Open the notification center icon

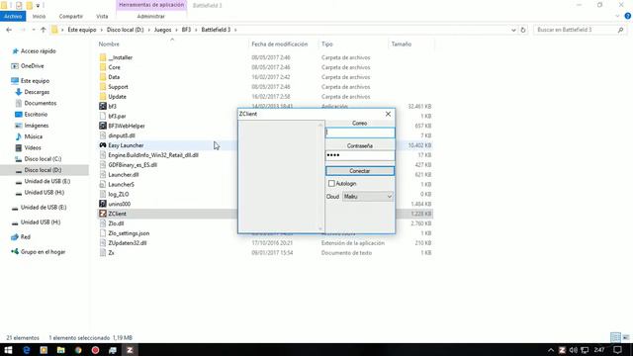(617, 350)
